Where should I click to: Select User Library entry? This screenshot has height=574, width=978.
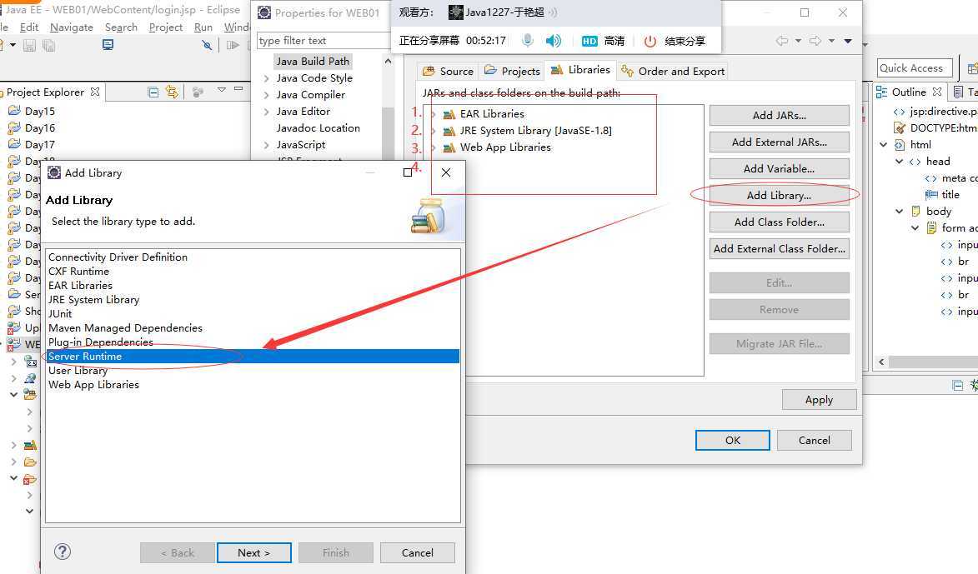click(78, 371)
